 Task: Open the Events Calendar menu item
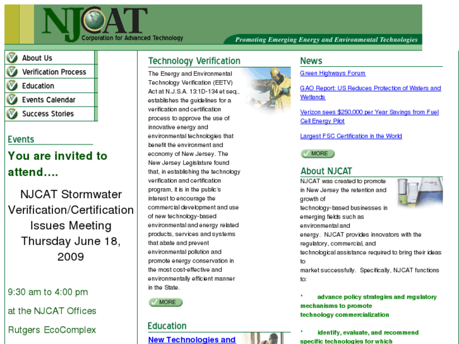50,100
